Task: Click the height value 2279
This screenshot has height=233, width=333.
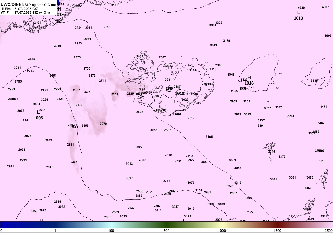Action: click(103, 124)
